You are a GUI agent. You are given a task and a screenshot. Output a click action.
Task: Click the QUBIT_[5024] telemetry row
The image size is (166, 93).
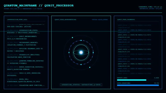pyautogui.click(x=134, y=49)
